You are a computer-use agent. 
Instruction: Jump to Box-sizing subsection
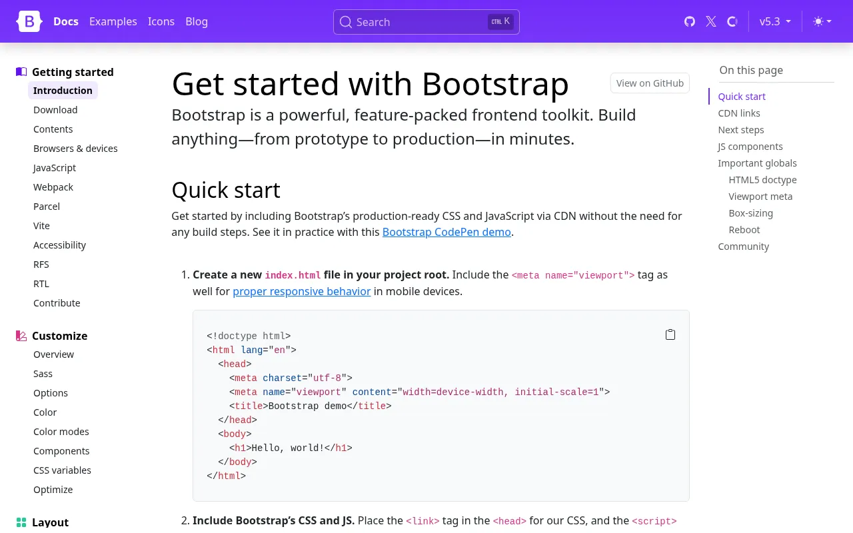pos(750,213)
